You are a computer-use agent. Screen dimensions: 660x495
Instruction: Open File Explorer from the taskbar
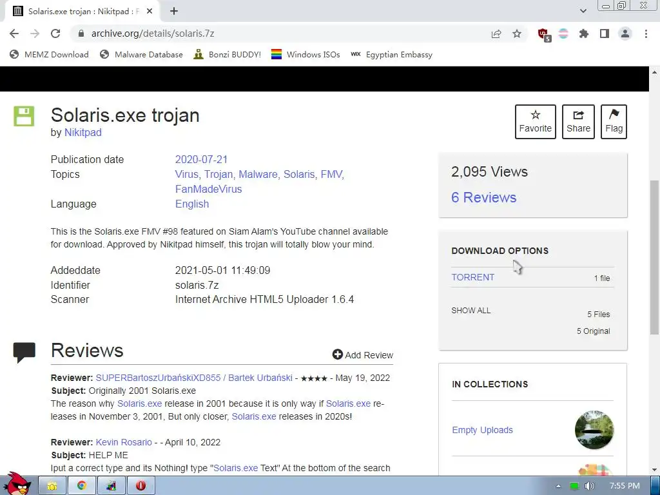pyautogui.click(x=52, y=486)
